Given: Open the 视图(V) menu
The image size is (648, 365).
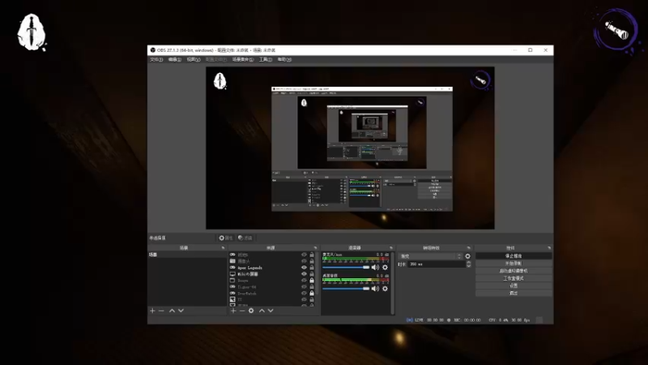Looking at the screenshot, I should pos(194,59).
